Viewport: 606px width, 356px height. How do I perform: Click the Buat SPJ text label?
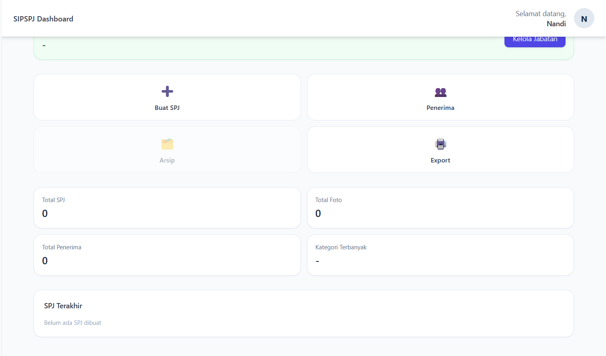[167, 108]
